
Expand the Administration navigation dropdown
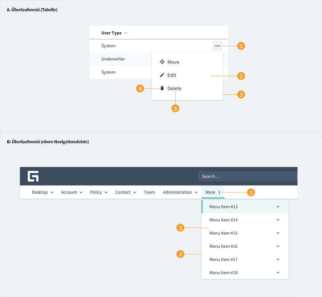196,192
